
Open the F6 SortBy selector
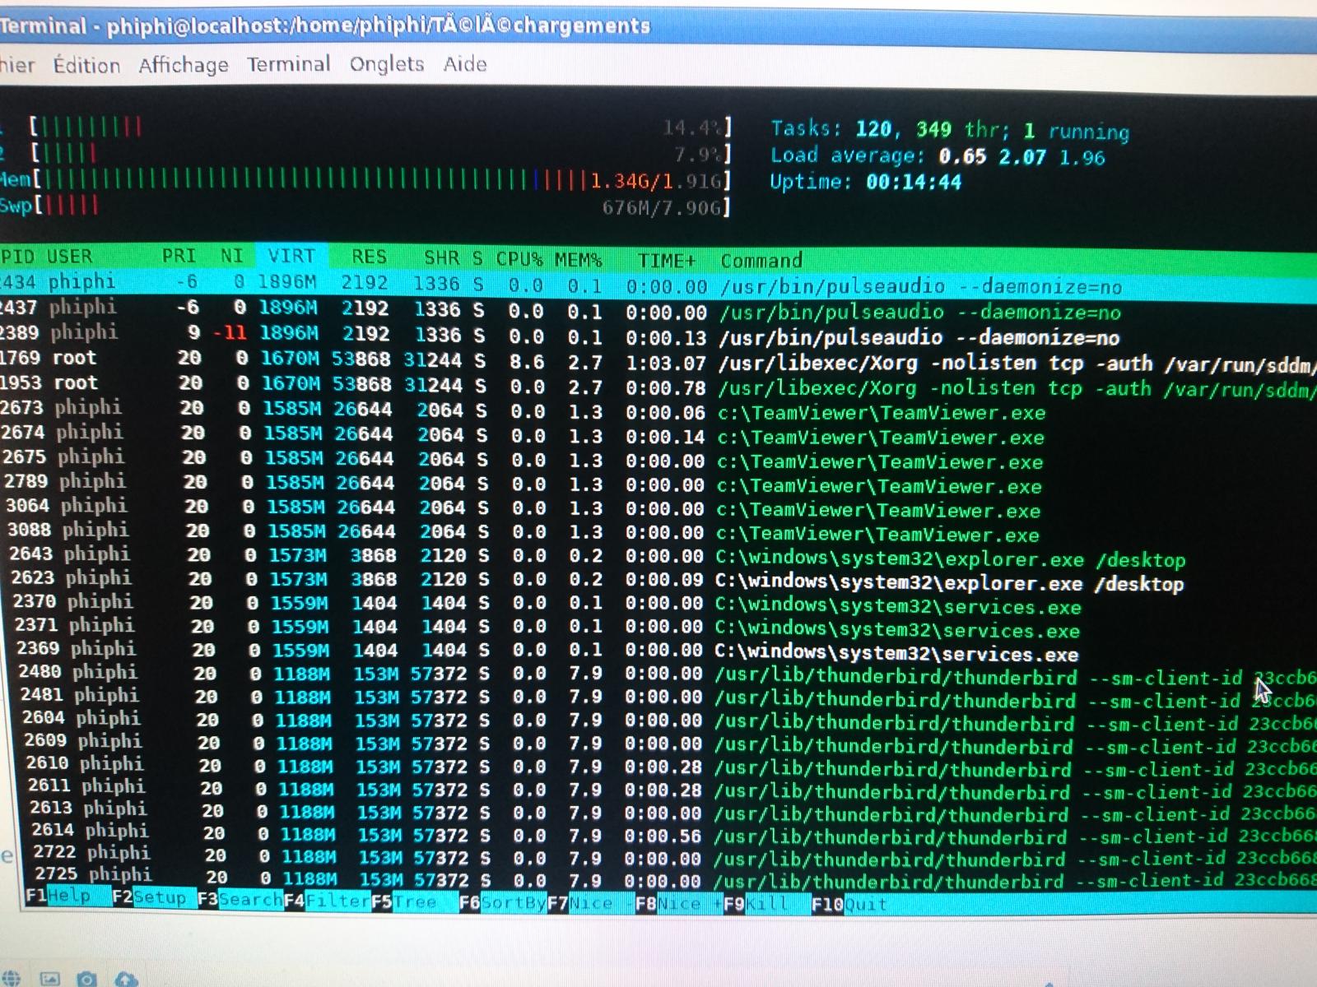click(x=502, y=902)
